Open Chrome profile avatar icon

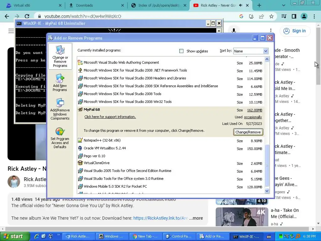pyautogui.click(x=304, y=16)
